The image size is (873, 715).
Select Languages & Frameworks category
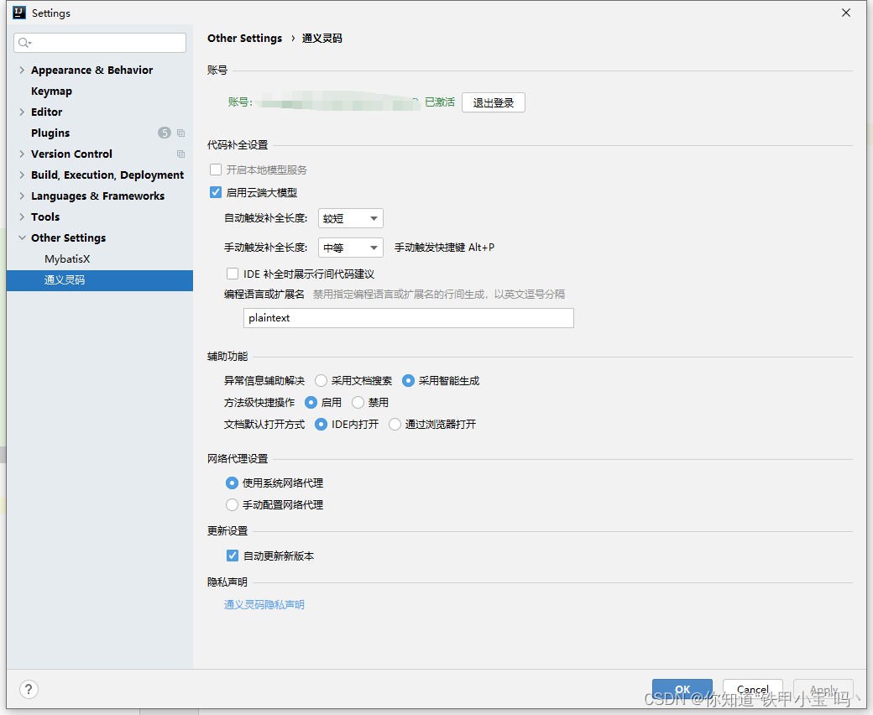(x=97, y=196)
